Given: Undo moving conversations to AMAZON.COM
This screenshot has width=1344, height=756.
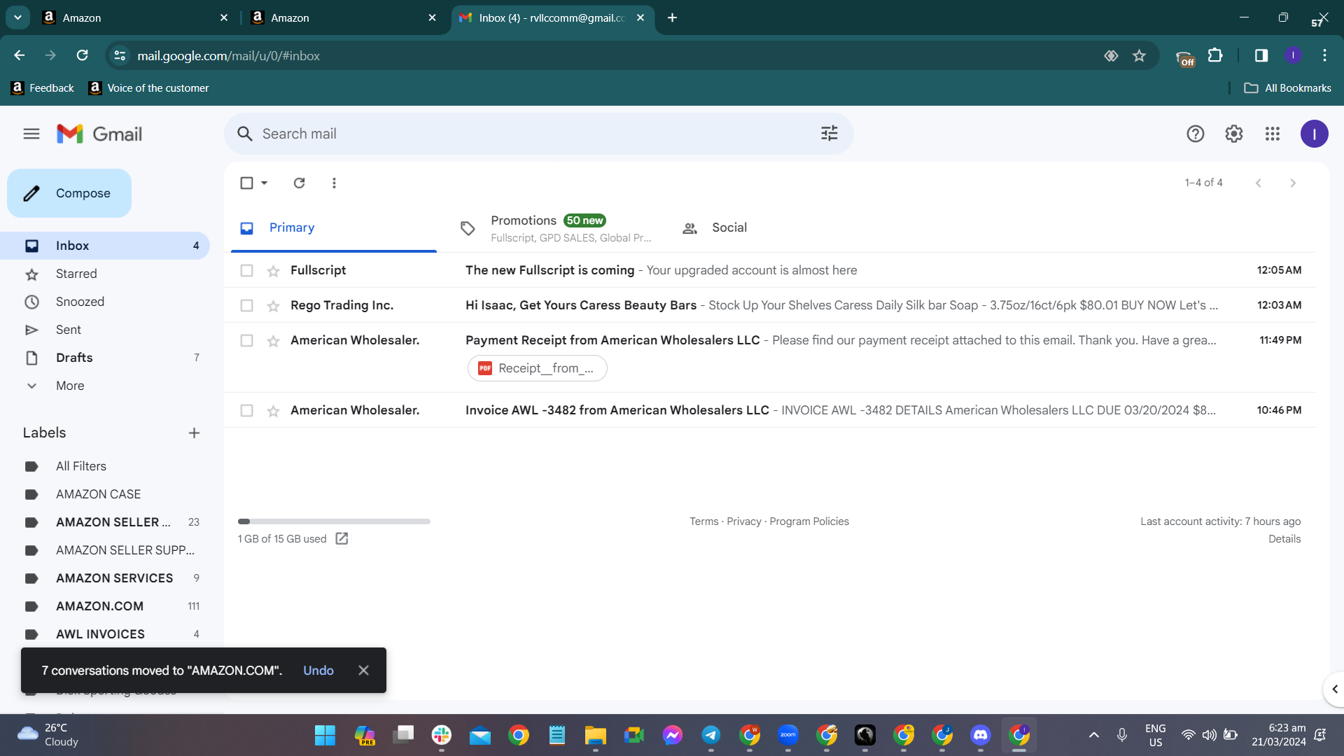Looking at the screenshot, I should click(x=318, y=671).
